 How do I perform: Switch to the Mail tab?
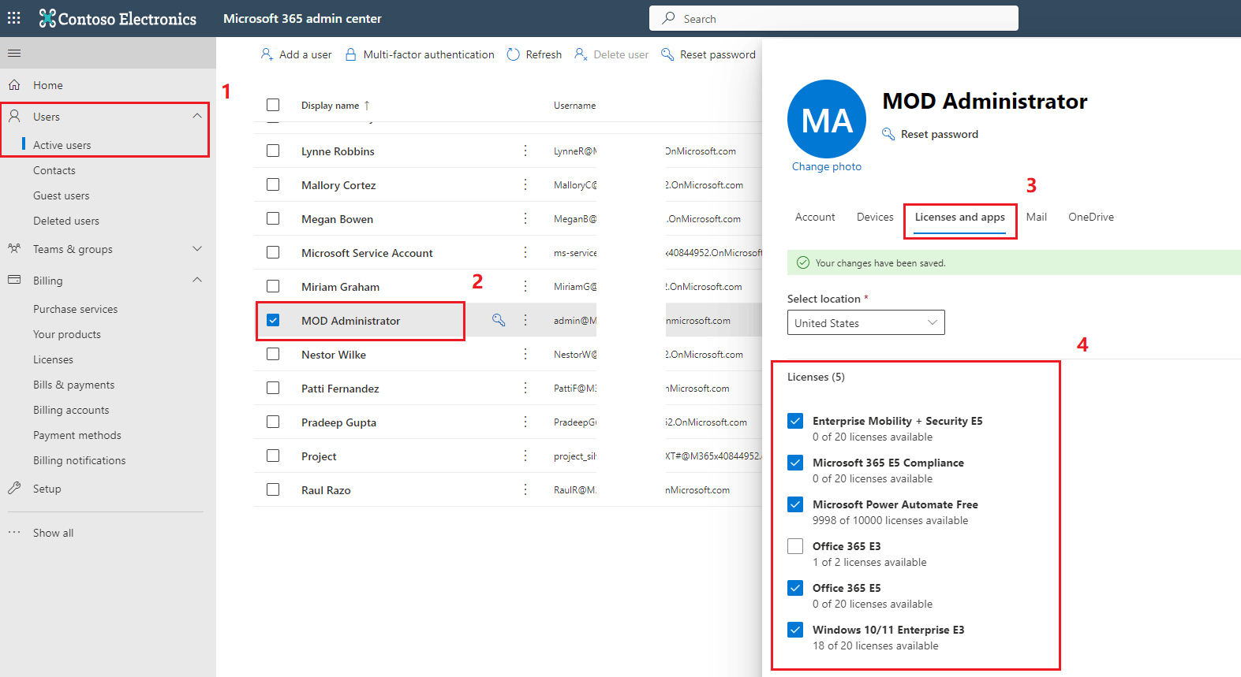(x=1037, y=217)
